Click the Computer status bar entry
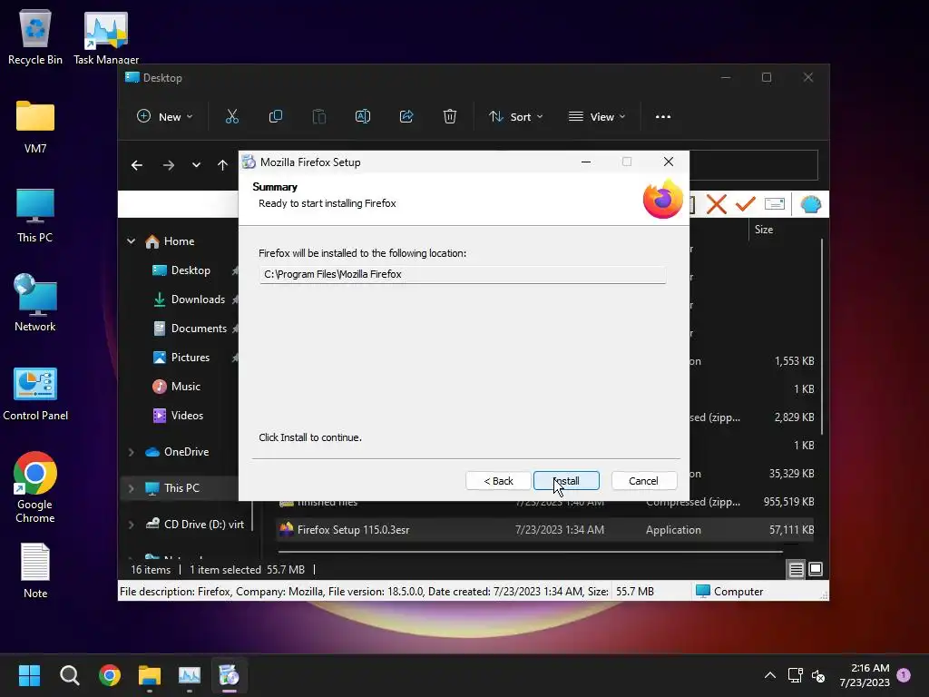Viewport: 929px width, 697px height. point(729,592)
